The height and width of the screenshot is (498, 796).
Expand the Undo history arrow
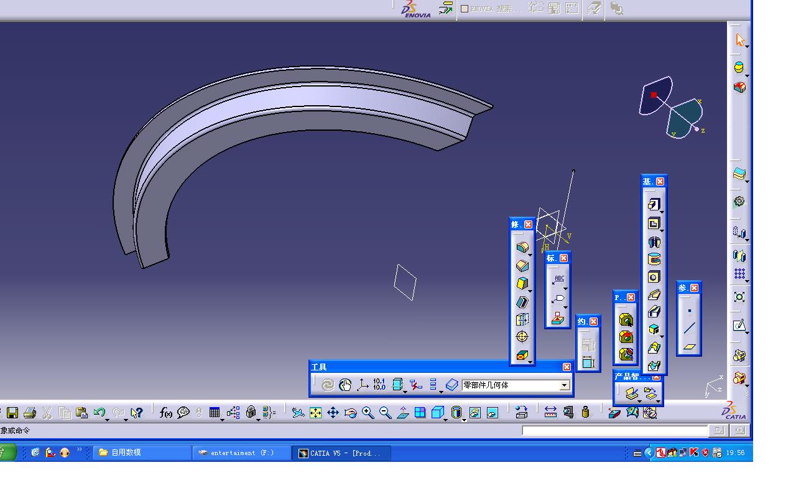[107, 419]
